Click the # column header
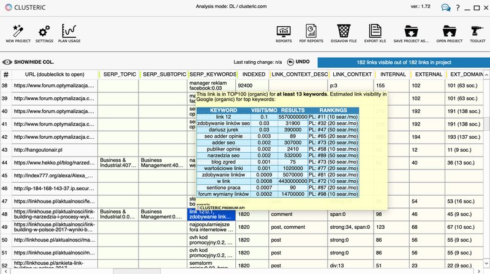 coord(6,74)
